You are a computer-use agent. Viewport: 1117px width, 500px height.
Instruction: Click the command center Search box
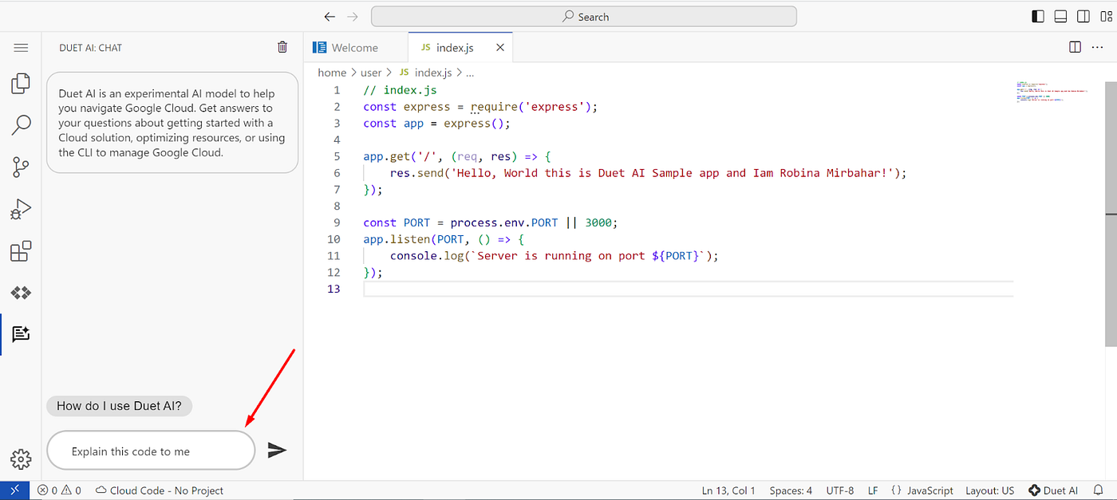(x=584, y=16)
